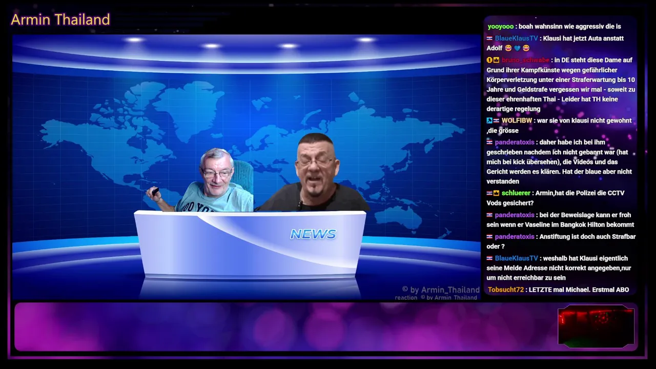The width and height of the screenshot is (656, 369).
Task: Click the text "boah wahnsinn wie aggressiv die is"
Action: click(570, 27)
